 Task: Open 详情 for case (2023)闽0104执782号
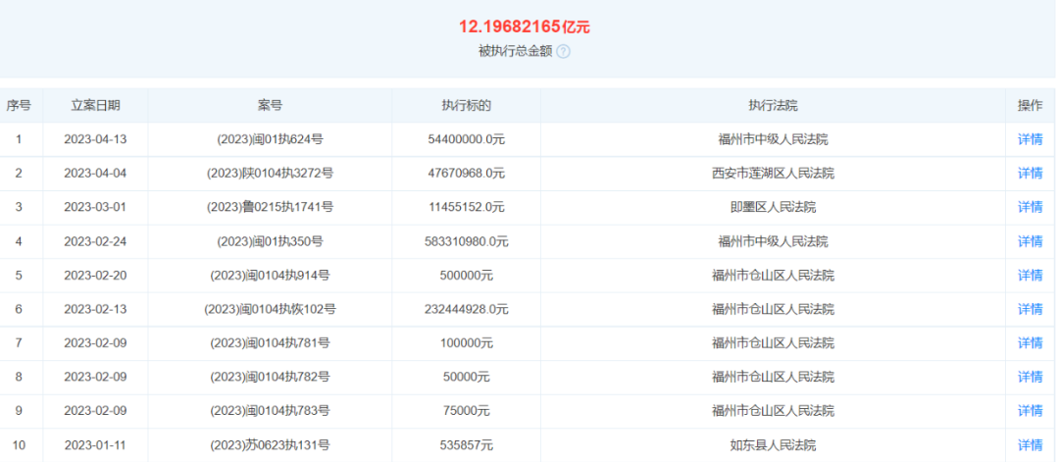point(1030,377)
